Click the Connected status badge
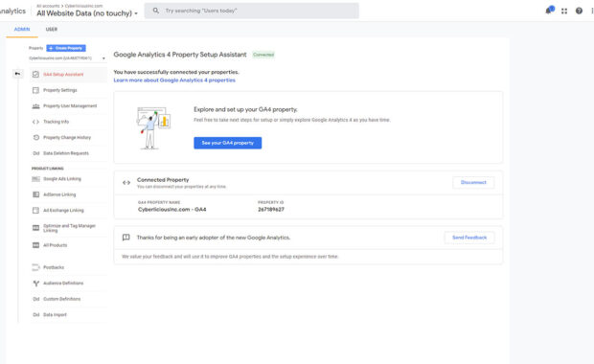 click(x=263, y=55)
